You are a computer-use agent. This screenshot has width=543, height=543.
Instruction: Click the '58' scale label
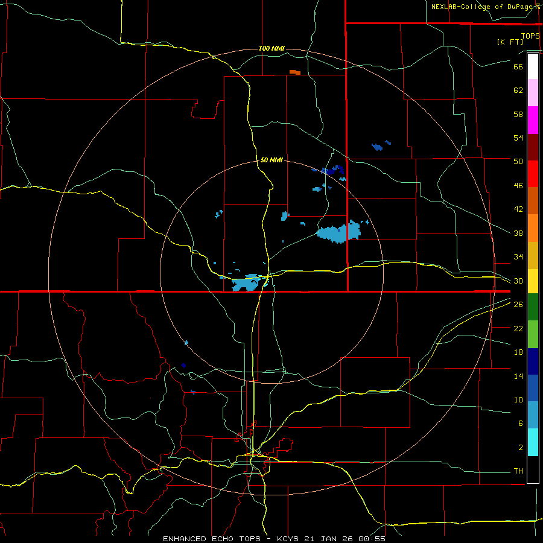pos(518,114)
